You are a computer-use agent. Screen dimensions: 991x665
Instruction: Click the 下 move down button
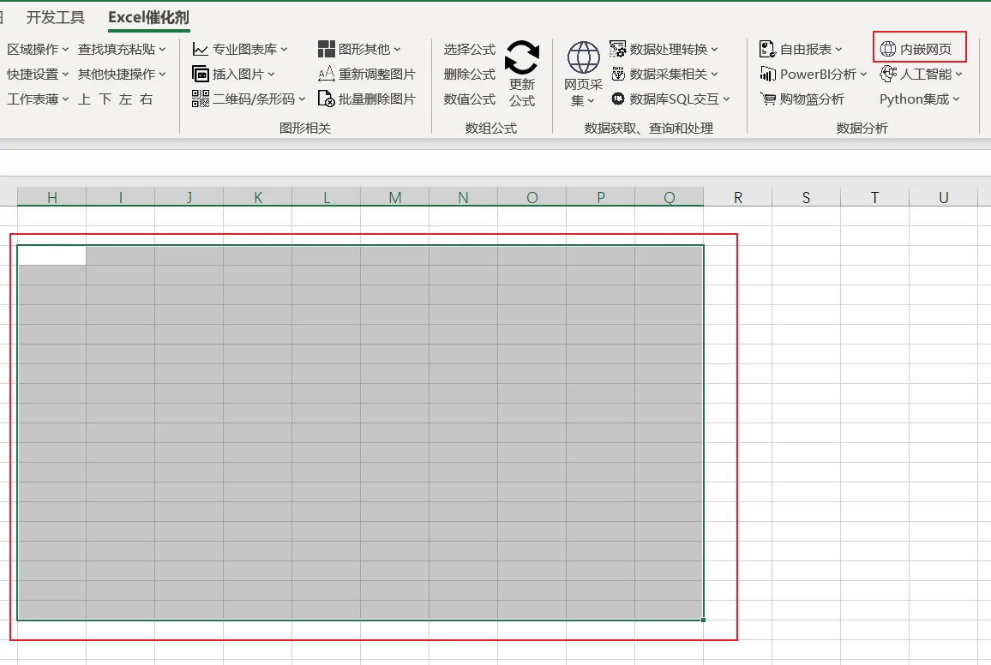[105, 99]
